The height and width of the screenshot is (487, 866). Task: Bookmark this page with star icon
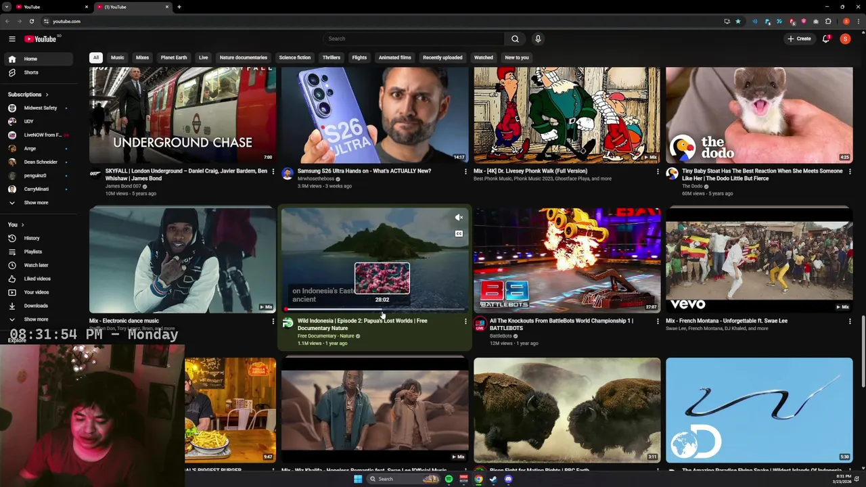738,22
